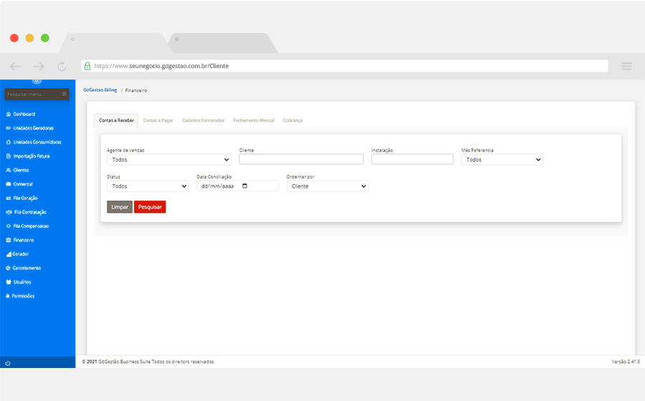The height and width of the screenshot is (401, 645).
Task: Click the Data Conciliação date field
Action: pyautogui.click(x=237, y=185)
